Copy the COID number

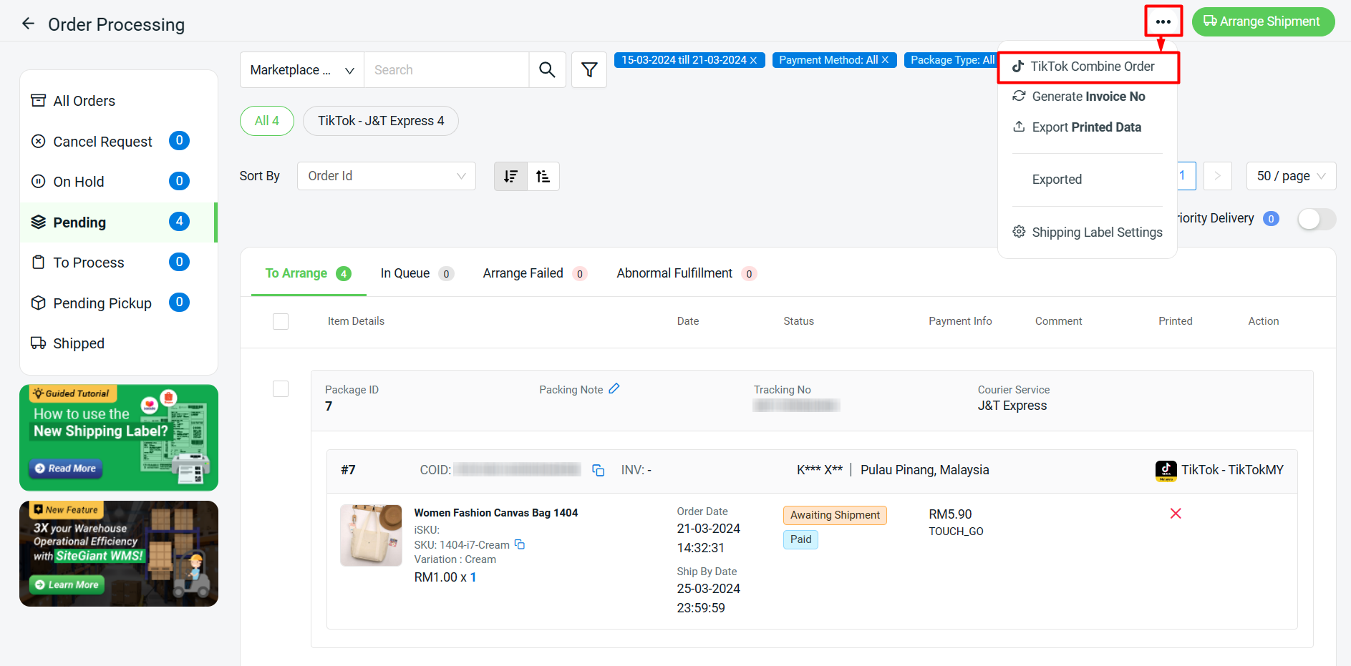pos(599,470)
